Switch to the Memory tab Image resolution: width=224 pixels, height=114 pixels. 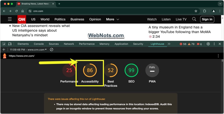[104, 44]
